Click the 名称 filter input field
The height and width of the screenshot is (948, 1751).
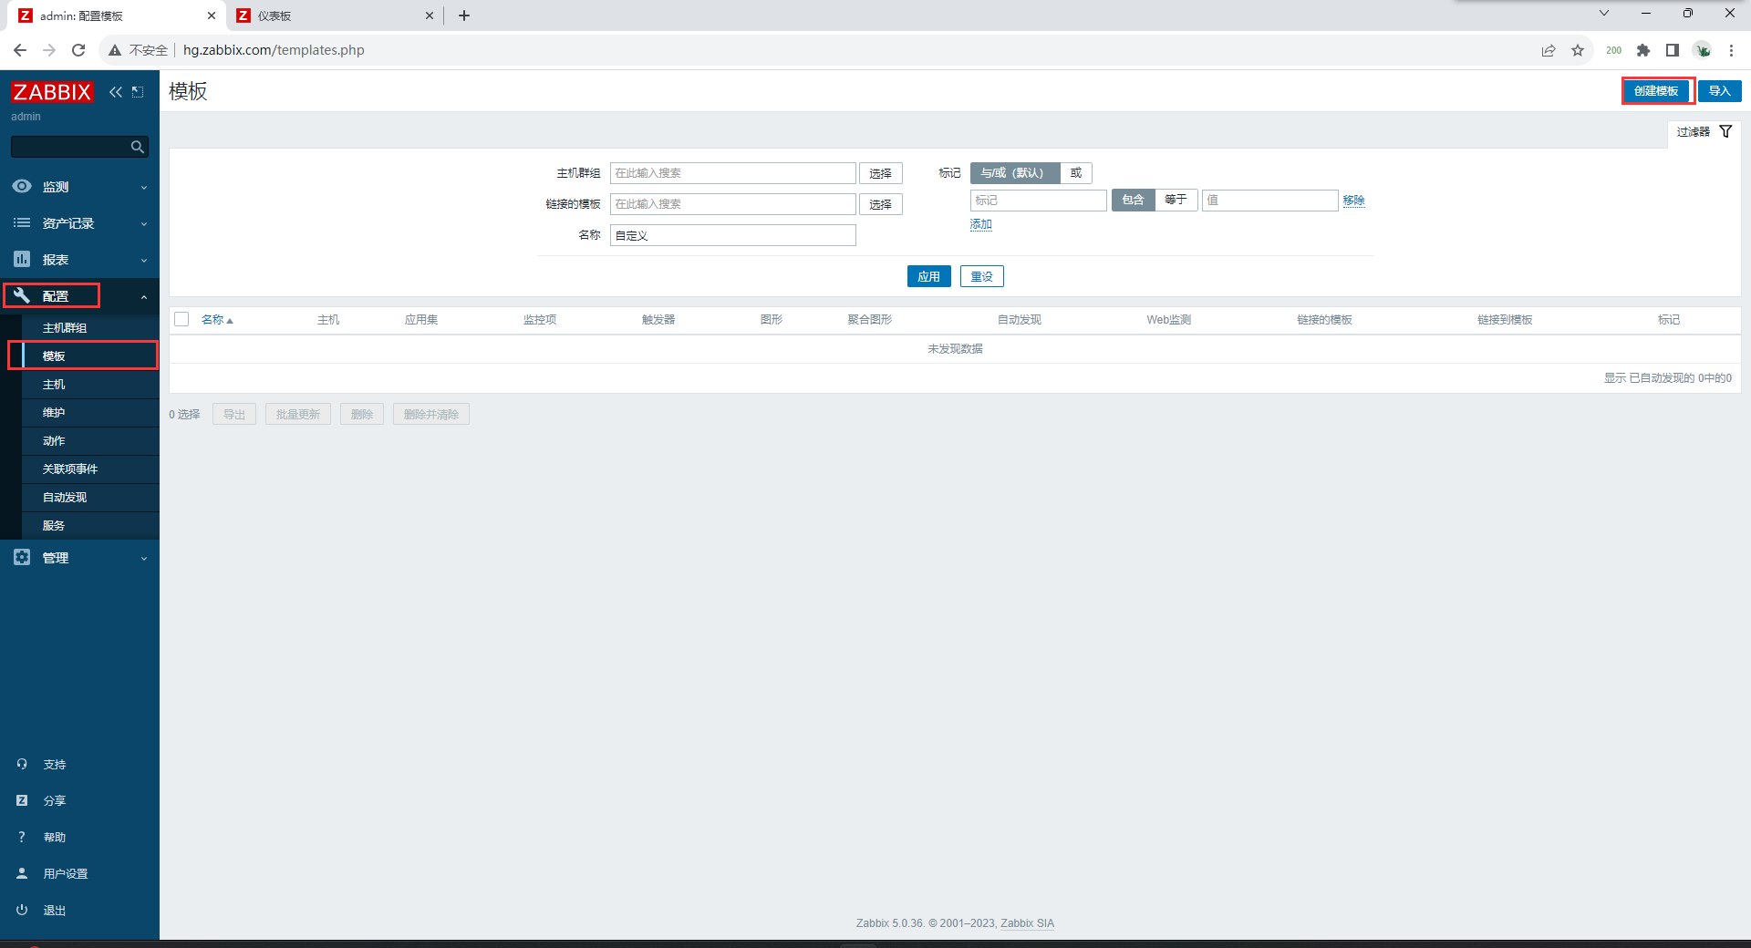732,235
